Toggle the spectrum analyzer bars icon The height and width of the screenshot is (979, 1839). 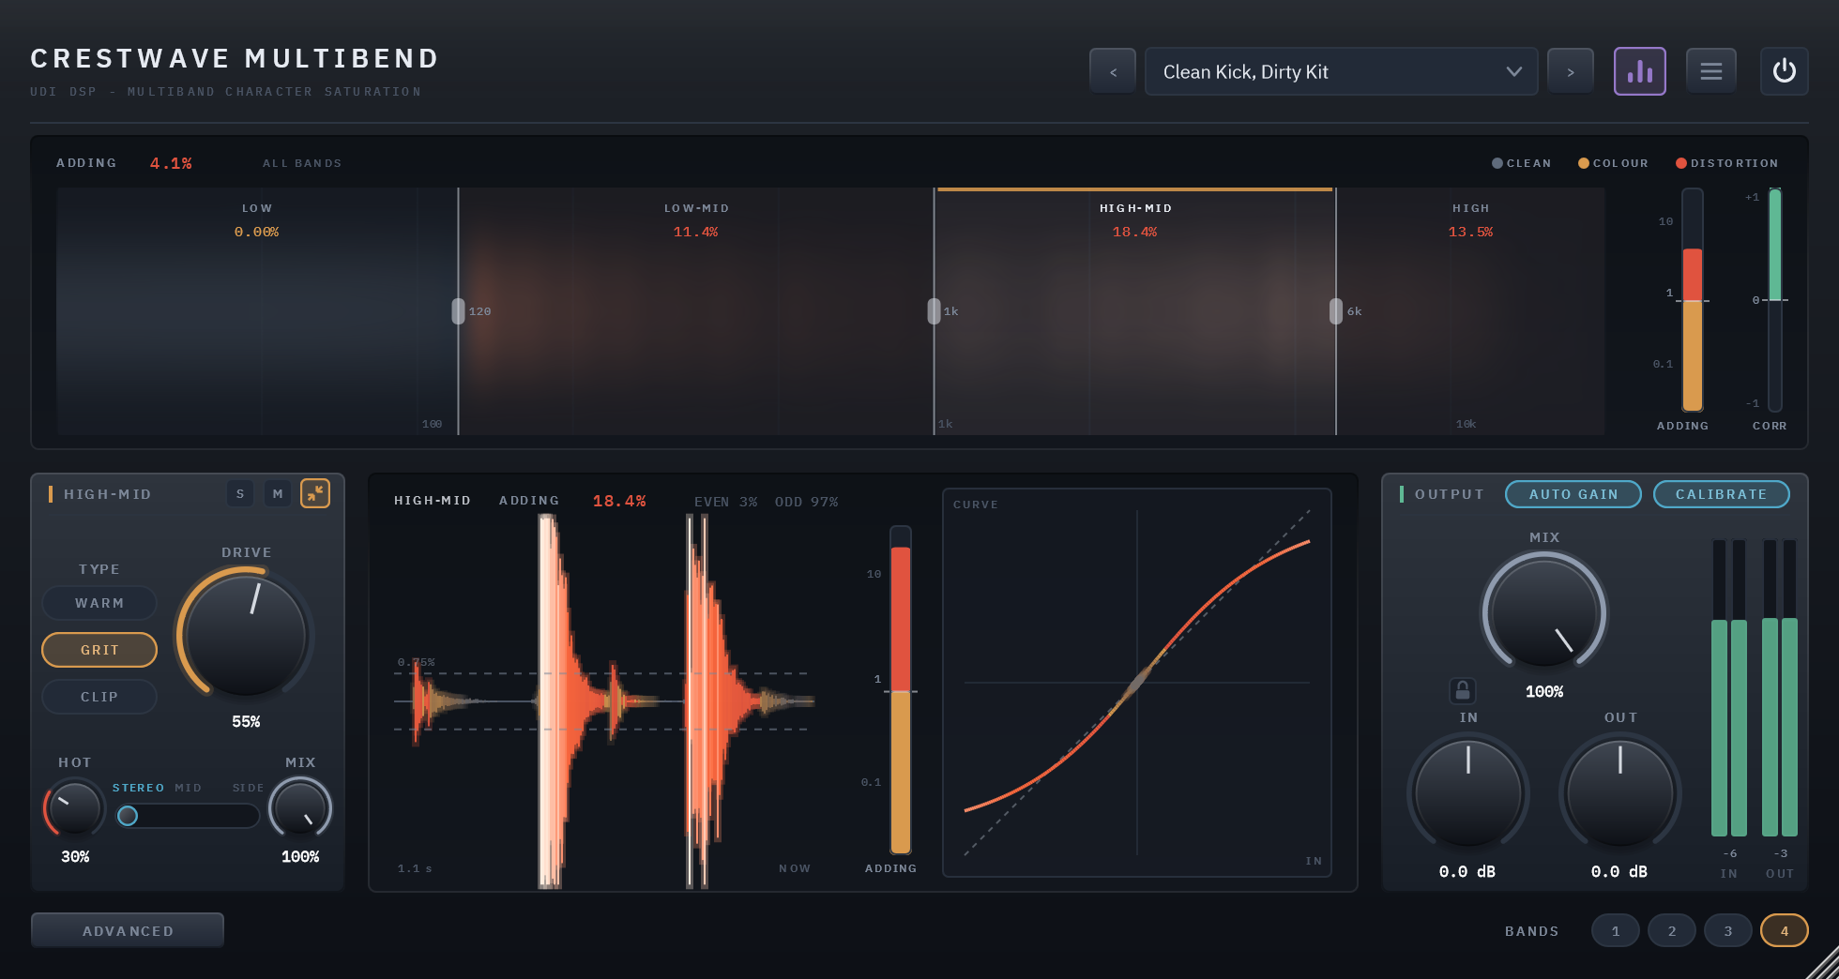point(1640,71)
